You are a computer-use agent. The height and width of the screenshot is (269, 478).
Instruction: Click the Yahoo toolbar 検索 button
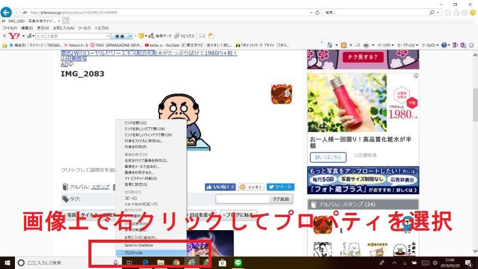click(x=120, y=36)
